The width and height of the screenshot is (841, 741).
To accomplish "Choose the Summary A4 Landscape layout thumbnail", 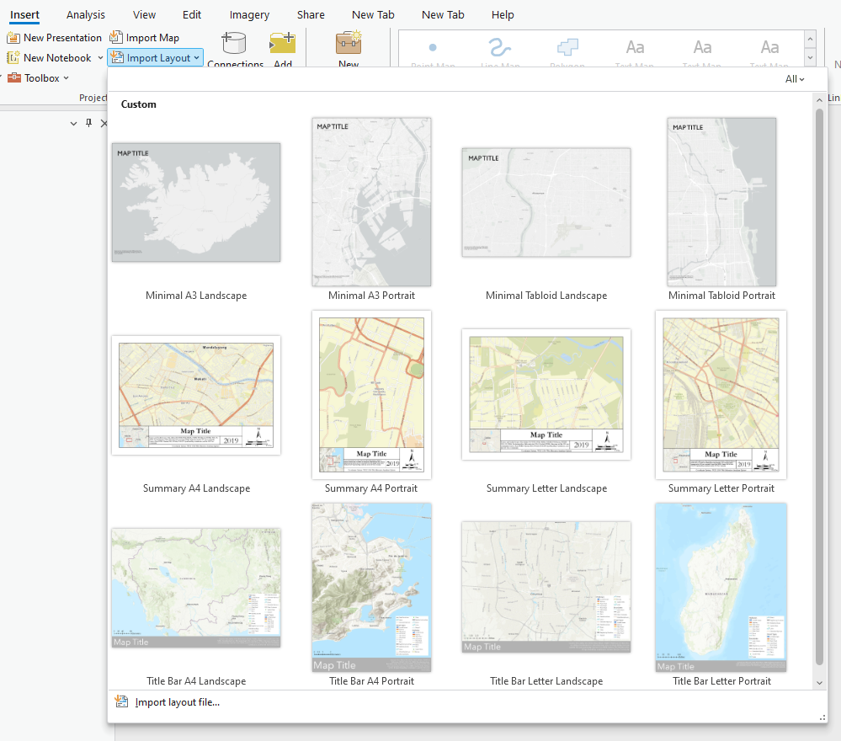I will click(196, 394).
